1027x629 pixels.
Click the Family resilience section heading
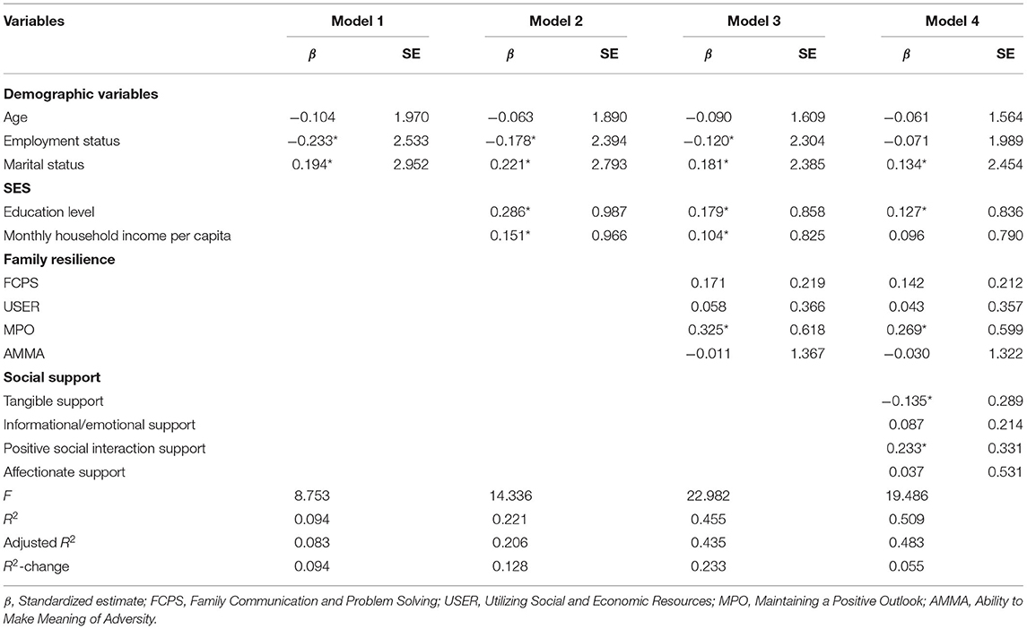[59, 259]
